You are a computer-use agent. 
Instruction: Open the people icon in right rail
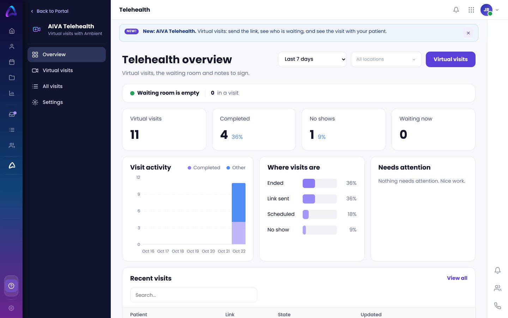tap(497, 288)
